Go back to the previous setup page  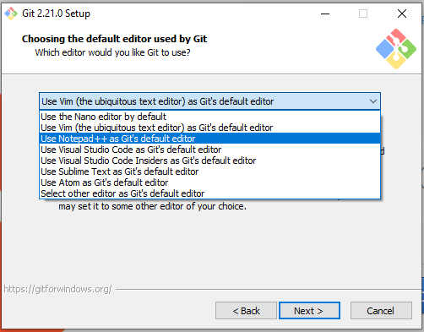246,311
